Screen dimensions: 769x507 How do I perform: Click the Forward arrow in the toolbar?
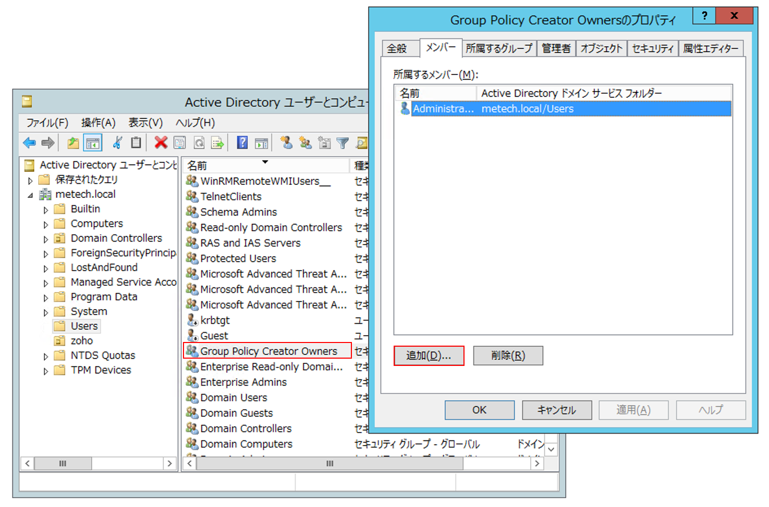(48, 143)
